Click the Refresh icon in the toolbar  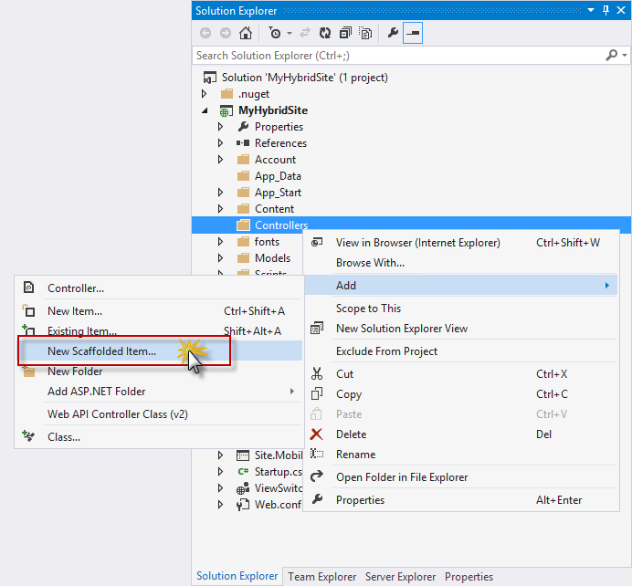(x=325, y=33)
